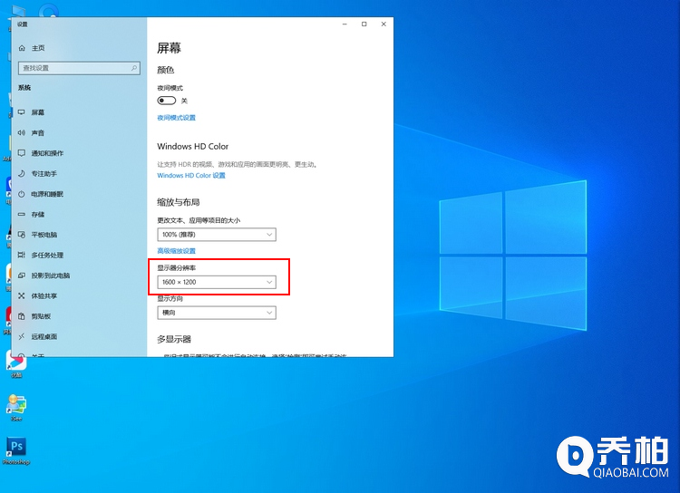Open the 1600 × 1200 resolution dropdown
This screenshot has height=493, width=680.
point(217,282)
